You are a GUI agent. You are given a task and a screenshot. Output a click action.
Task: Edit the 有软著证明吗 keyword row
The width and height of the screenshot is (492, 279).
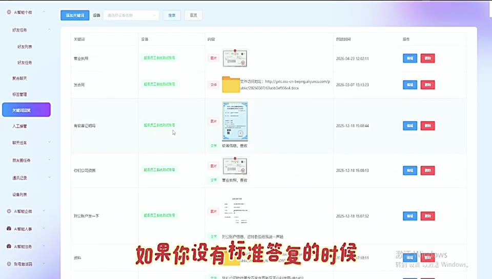(410, 126)
